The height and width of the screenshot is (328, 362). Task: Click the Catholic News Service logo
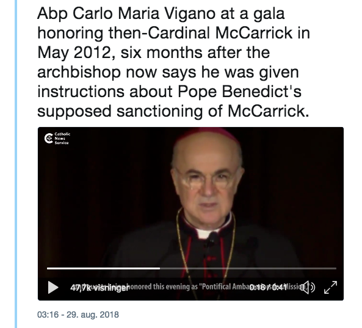pyautogui.click(x=57, y=139)
